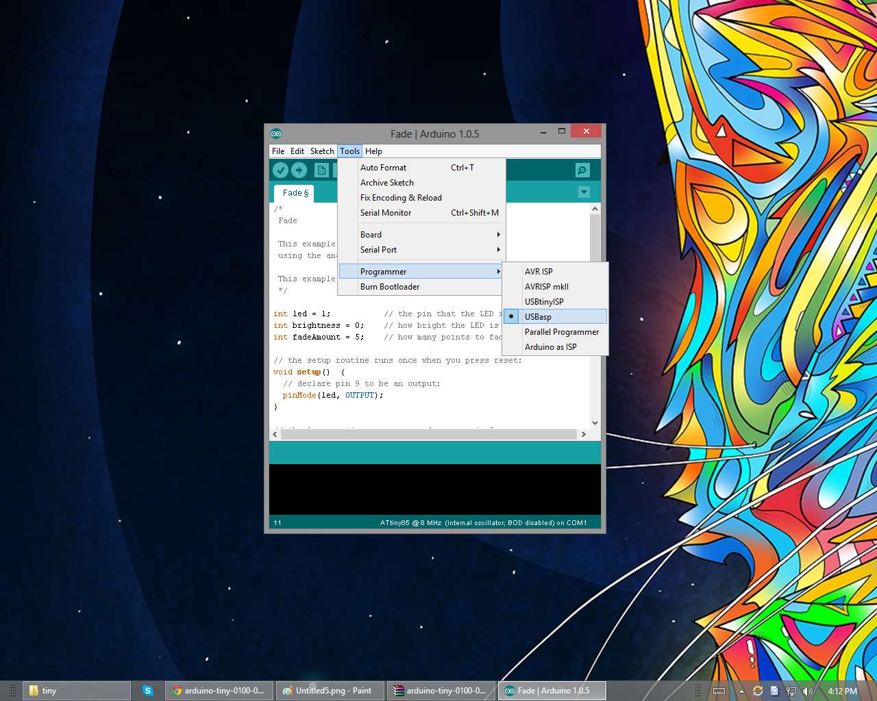The image size is (877, 701).
Task: Select Arduino as ISP programmer
Action: [x=556, y=347]
